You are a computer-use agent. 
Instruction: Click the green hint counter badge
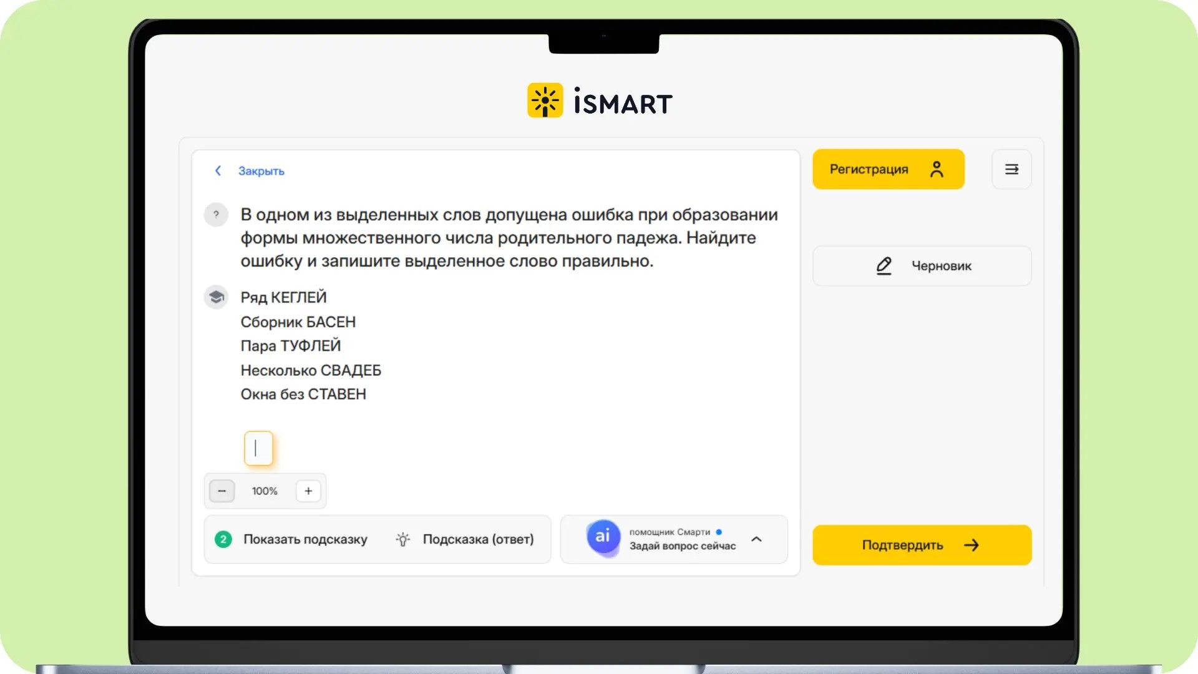click(223, 539)
